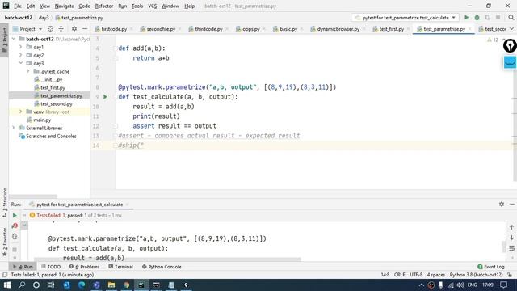517x291 pixels.
Task: Click the locate-file target icon in Project panel
Action: (x=50, y=29)
